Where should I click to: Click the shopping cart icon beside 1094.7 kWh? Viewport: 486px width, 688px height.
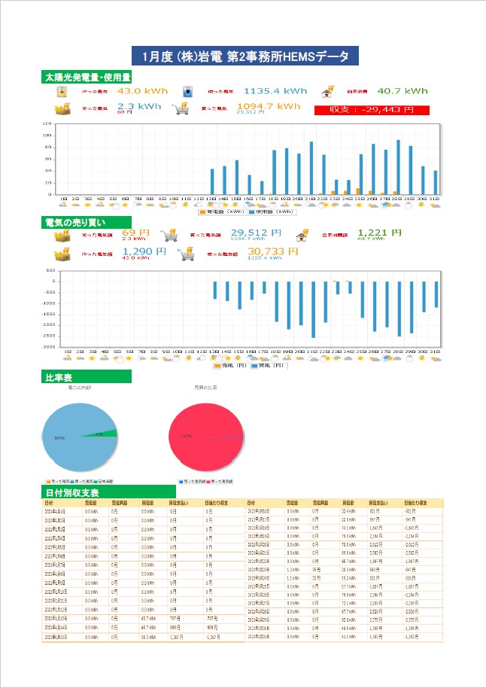coord(181,109)
